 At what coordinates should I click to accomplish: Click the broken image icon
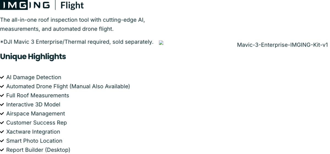[x=161, y=43]
